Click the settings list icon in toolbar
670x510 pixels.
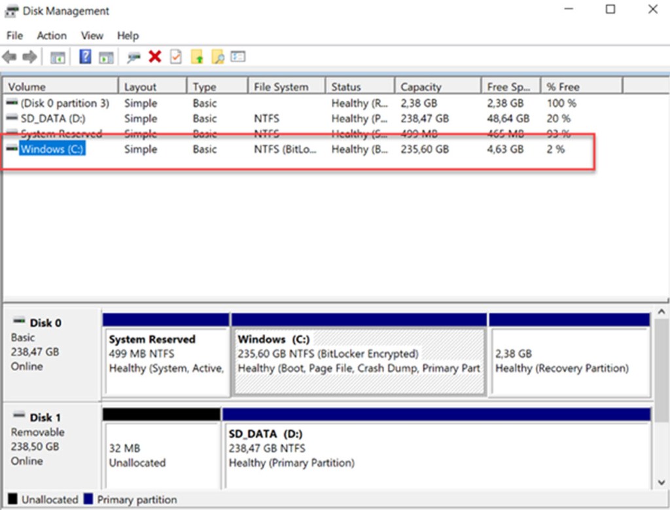click(238, 58)
